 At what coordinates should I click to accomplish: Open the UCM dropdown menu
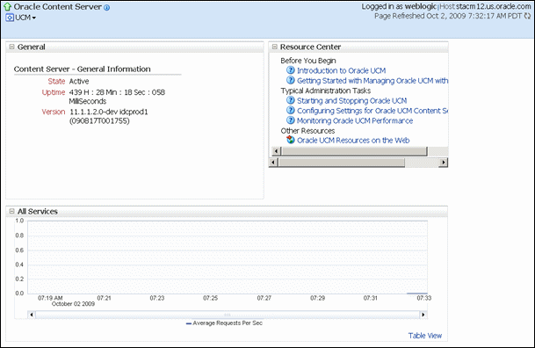[25, 18]
